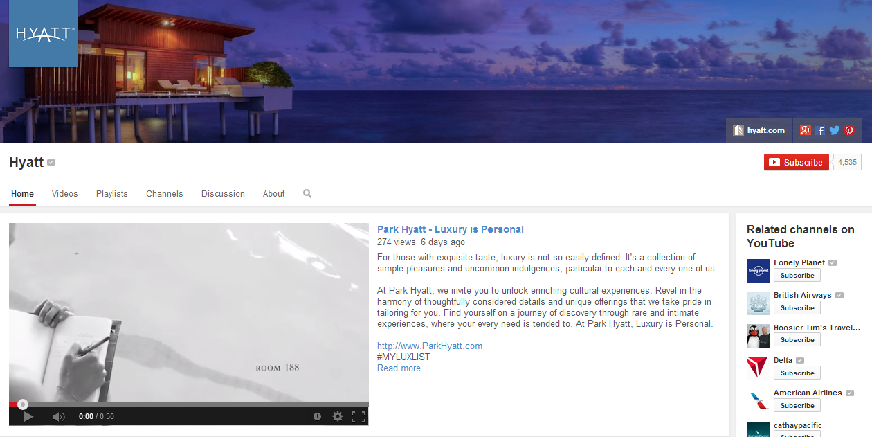Image resolution: width=872 pixels, height=437 pixels.
Task: Subscribe to the Hyatt channel
Action: 797,162
